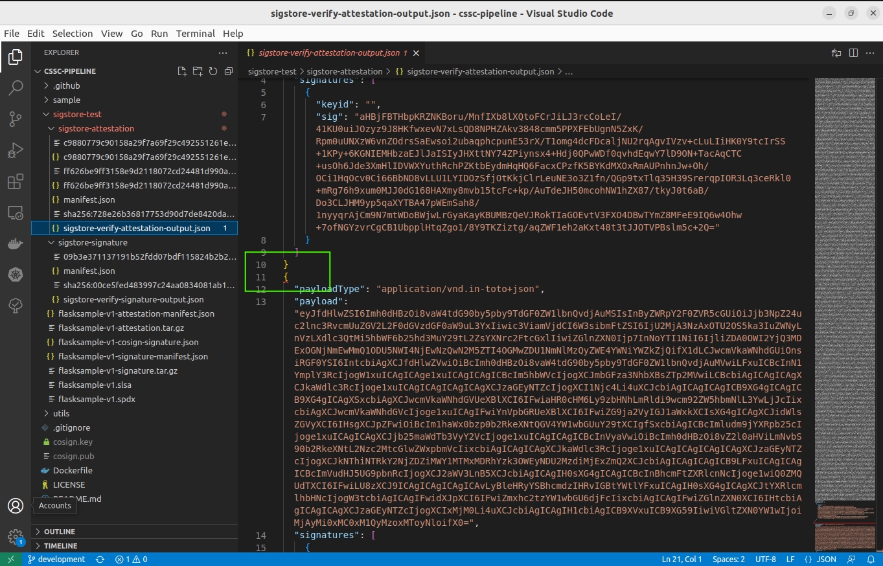Open the Remote Explorer view
The height and width of the screenshot is (566, 883).
[x=16, y=212]
